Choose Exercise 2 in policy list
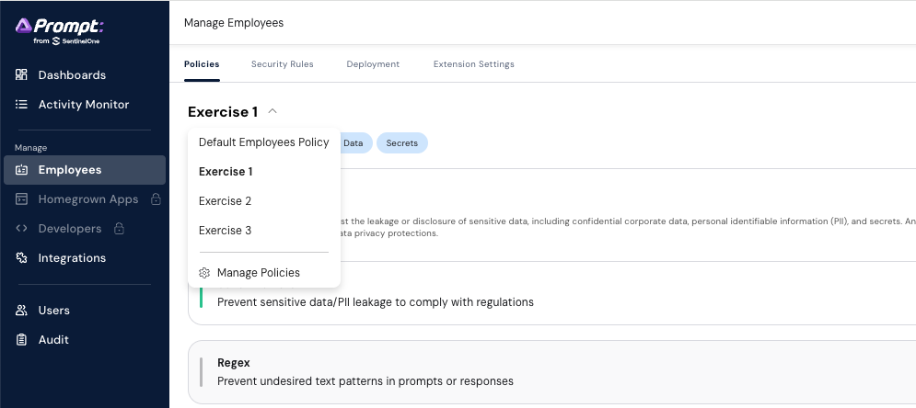The image size is (916, 408). pos(226,201)
